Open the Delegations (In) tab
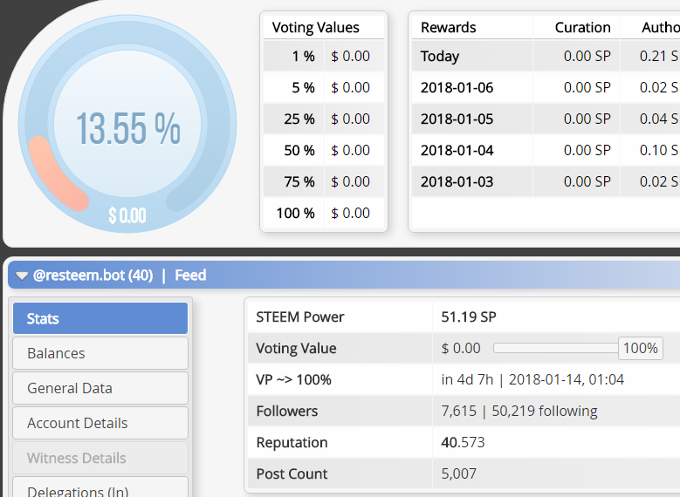Screen dimensions: 680x497 [x=100, y=488]
